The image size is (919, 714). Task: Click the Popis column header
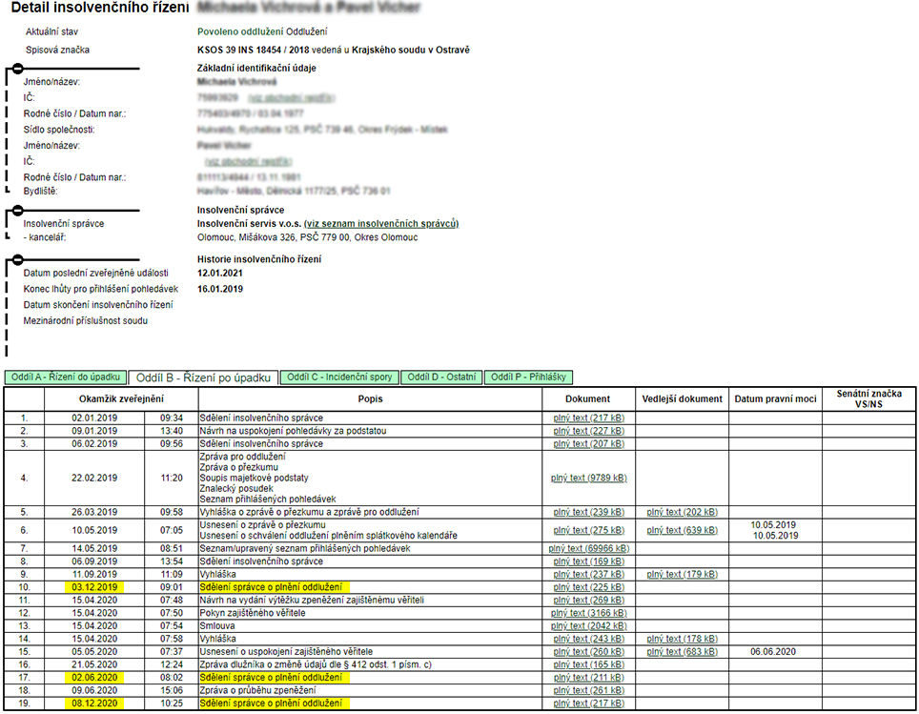tap(370, 398)
